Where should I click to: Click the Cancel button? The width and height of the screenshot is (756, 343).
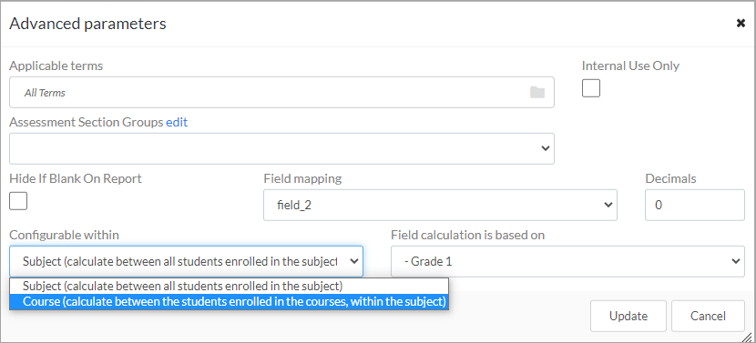click(x=708, y=316)
